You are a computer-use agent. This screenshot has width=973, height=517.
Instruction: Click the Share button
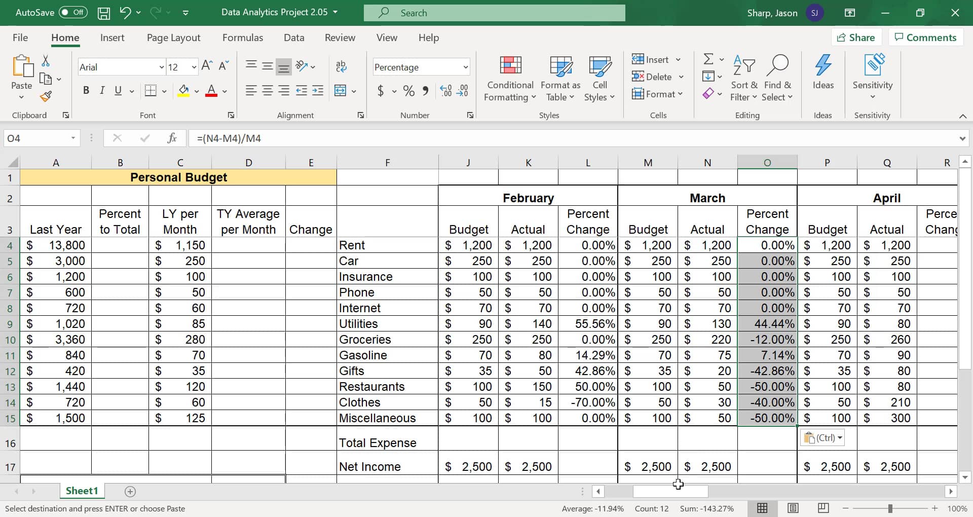coord(855,38)
